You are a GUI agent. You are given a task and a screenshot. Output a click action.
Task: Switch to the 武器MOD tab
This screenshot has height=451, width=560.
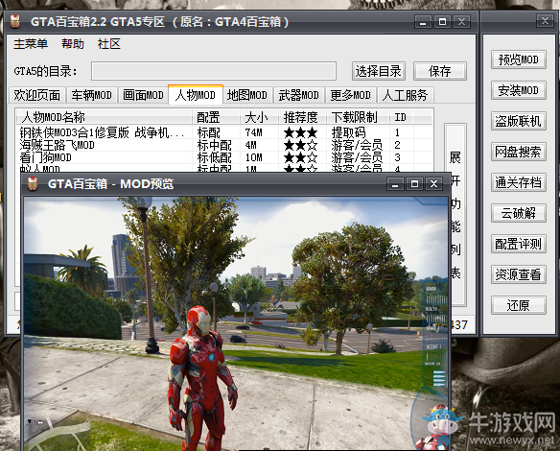click(x=298, y=95)
